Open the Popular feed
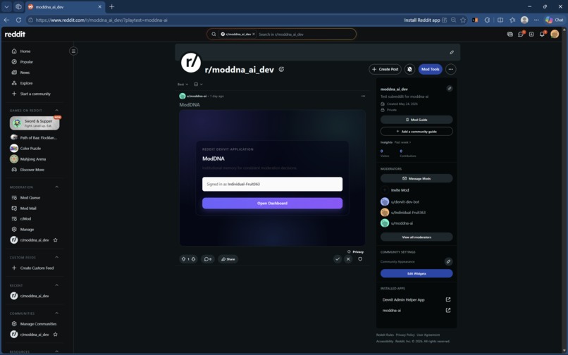 coord(27,62)
